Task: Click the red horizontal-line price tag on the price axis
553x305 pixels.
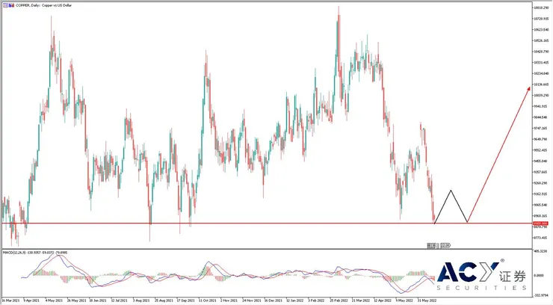Action: point(540,224)
